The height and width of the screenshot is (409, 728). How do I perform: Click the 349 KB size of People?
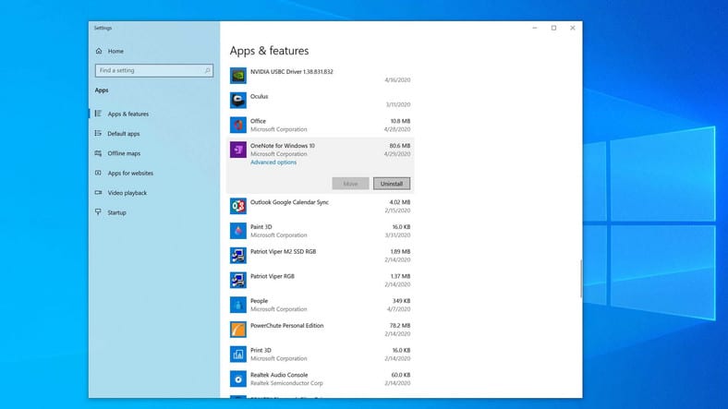[401, 301]
